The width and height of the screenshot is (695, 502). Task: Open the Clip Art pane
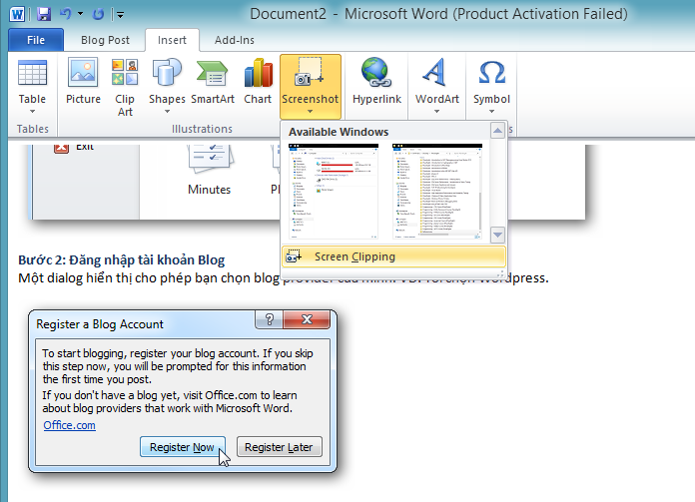point(125,87)
